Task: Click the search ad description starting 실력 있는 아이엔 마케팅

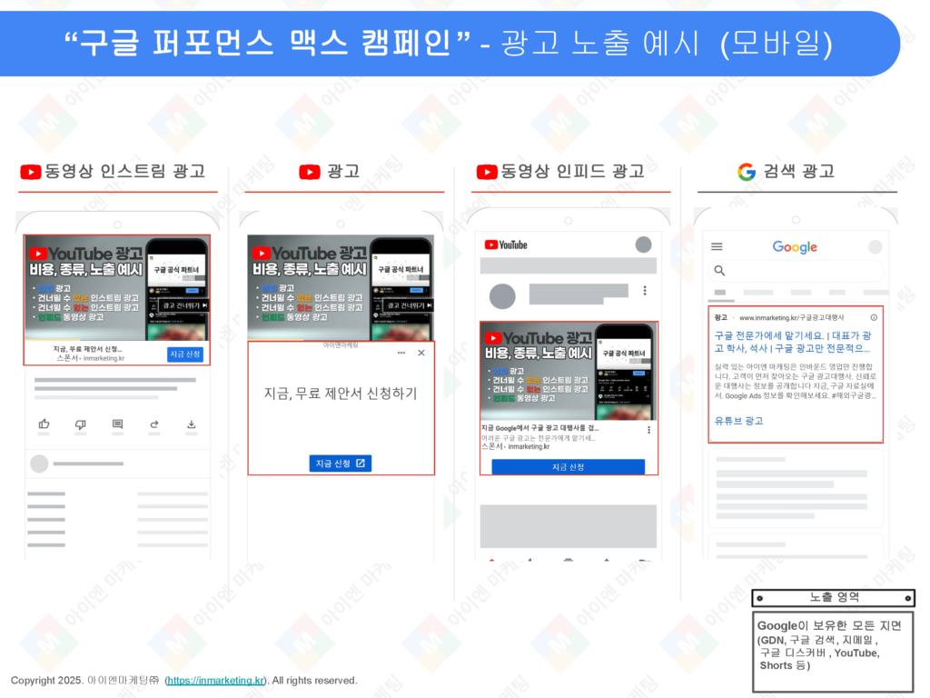Action: [796, 381]
